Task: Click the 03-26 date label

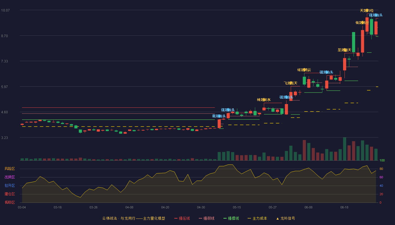Action: pos(93,207)
